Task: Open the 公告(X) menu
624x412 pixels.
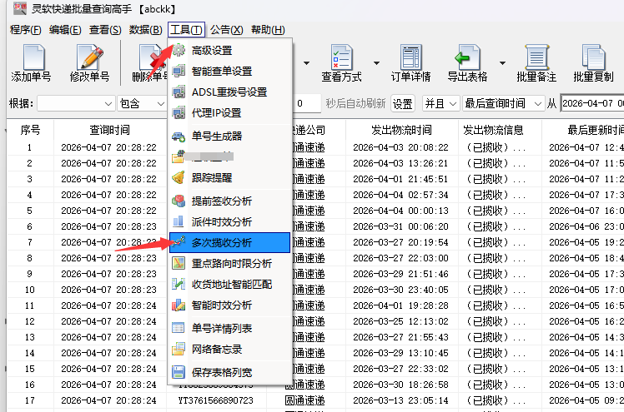Action: tap(226, 30)
